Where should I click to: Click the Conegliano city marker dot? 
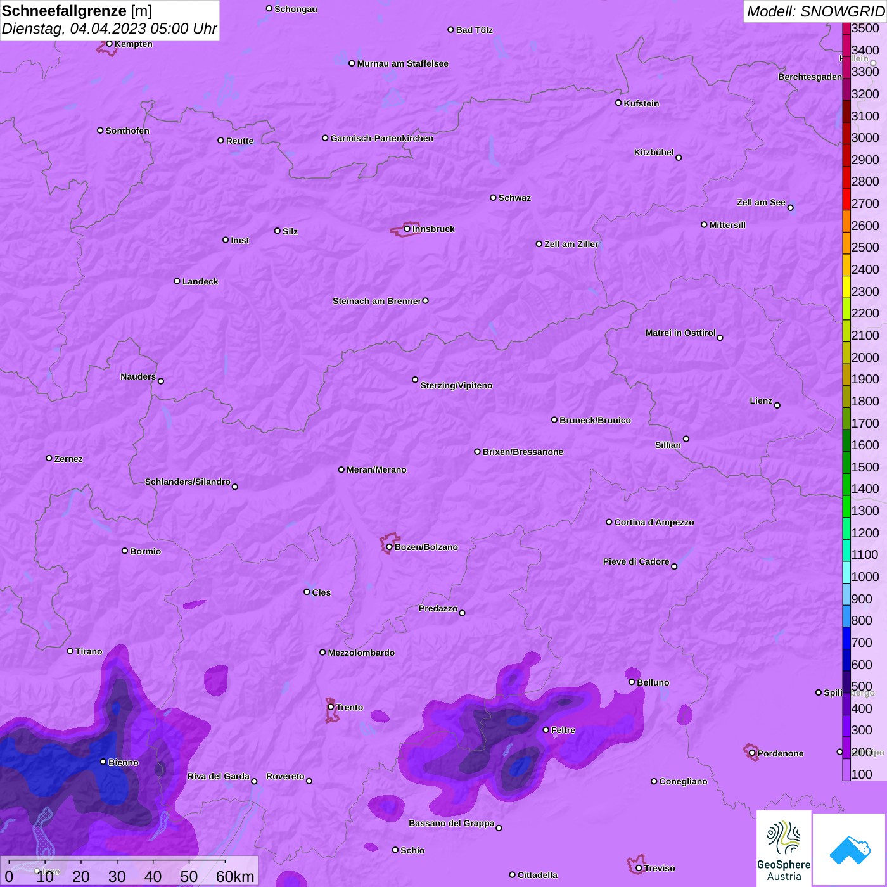click(654, 781)
